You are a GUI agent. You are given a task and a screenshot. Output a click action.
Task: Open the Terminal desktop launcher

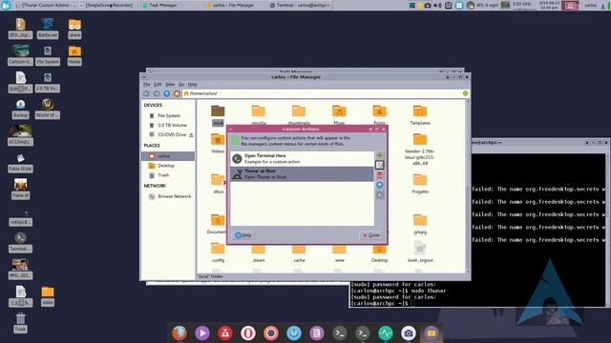coord(20,242)
